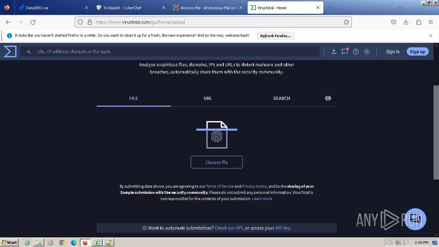Click the browser address bar
Screen dimensions: 439x247
click(213, 22)
